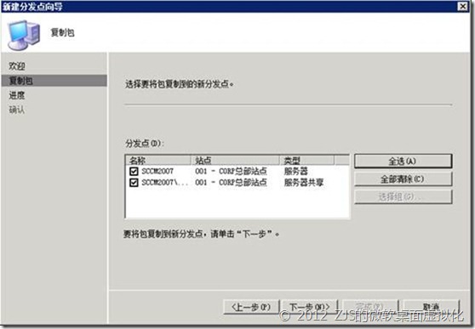Select the 进度 step in sidebar
475x329 pixels.
click(17, 95)
